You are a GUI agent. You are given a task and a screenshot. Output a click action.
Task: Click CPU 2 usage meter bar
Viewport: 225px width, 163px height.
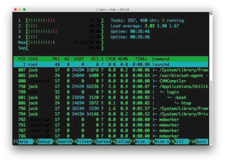tap(65, 26)
